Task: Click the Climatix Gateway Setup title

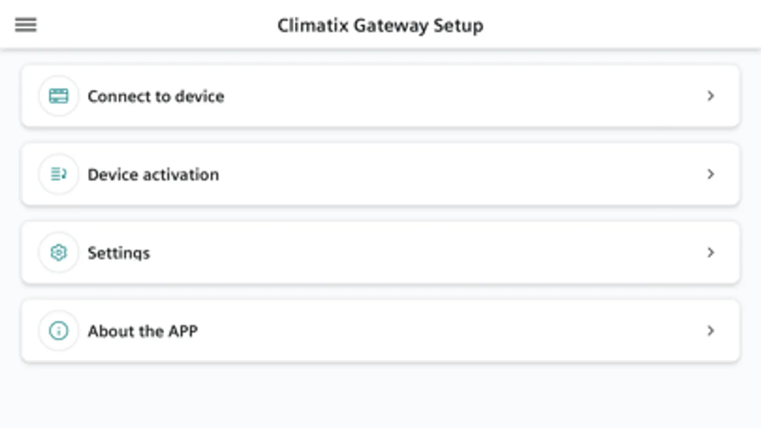Action: [x=380, y=26]
